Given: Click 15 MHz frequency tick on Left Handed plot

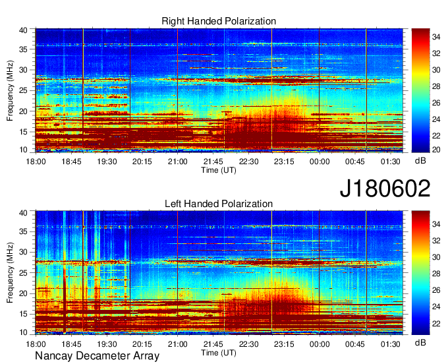Looking at the screenshot, I should tap(23, 315).
